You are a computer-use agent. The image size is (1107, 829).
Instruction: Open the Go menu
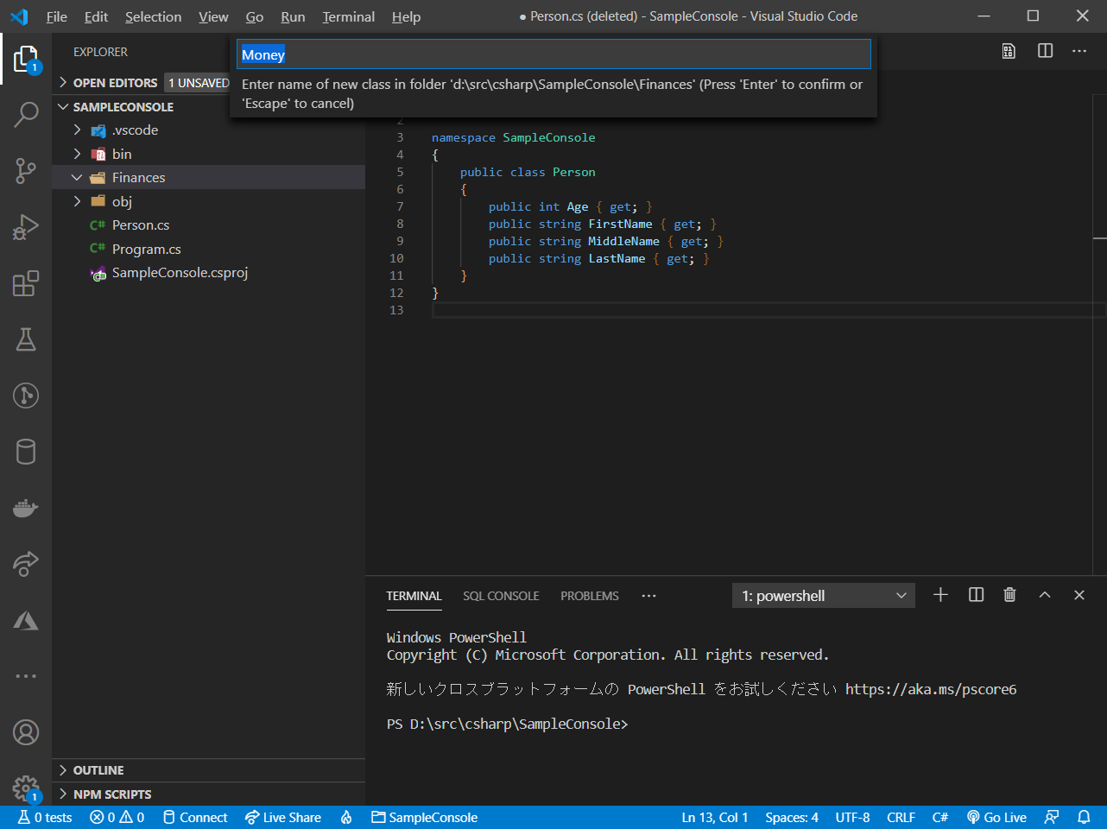pos(255,16)
